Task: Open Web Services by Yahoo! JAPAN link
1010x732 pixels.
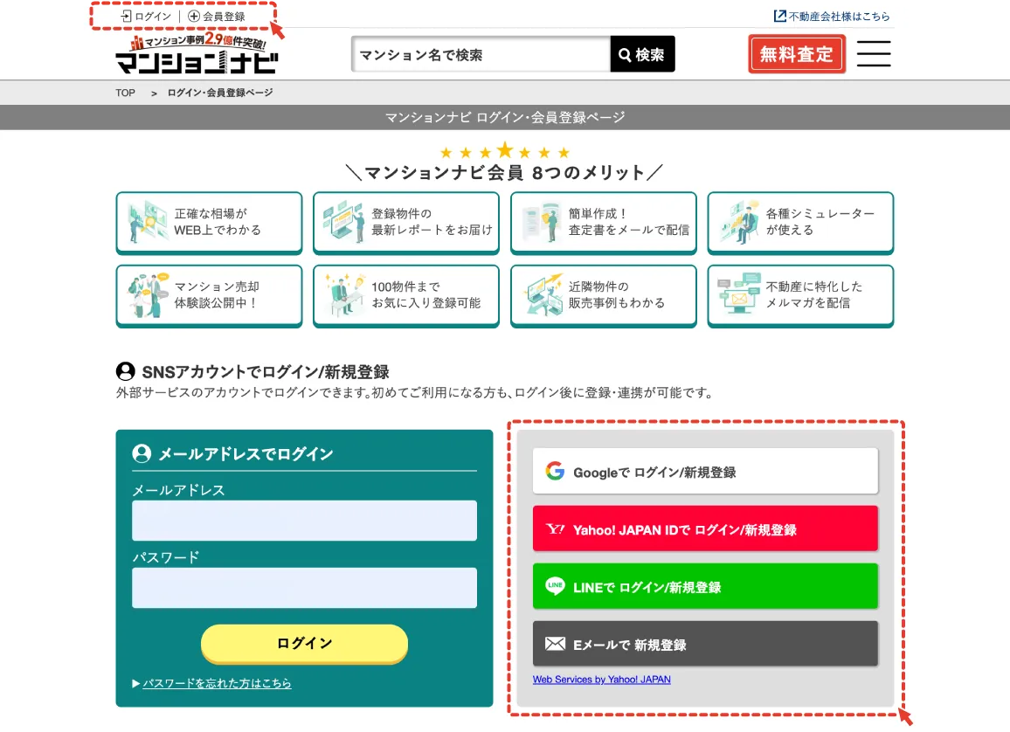Action: click(x=602, y=680)
